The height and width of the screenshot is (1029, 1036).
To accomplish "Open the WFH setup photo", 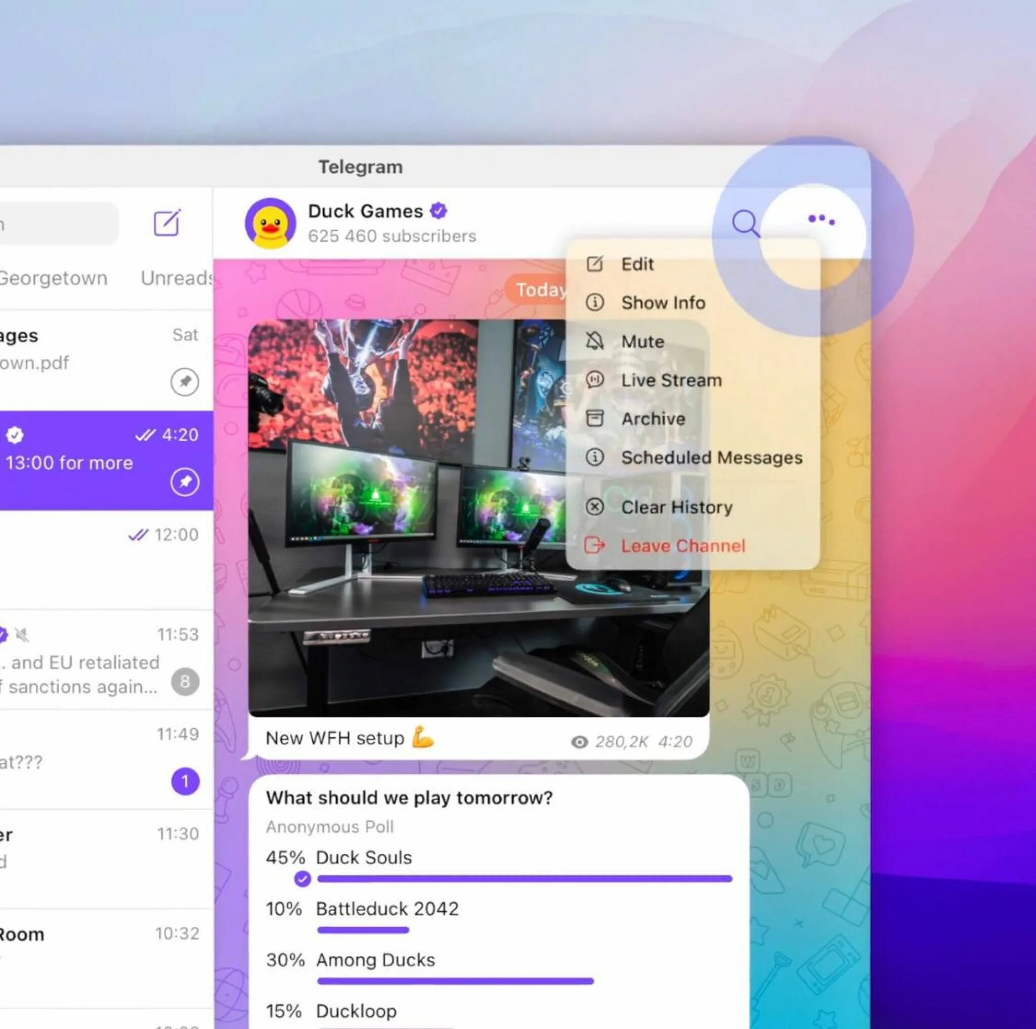I will pos(479,518).
